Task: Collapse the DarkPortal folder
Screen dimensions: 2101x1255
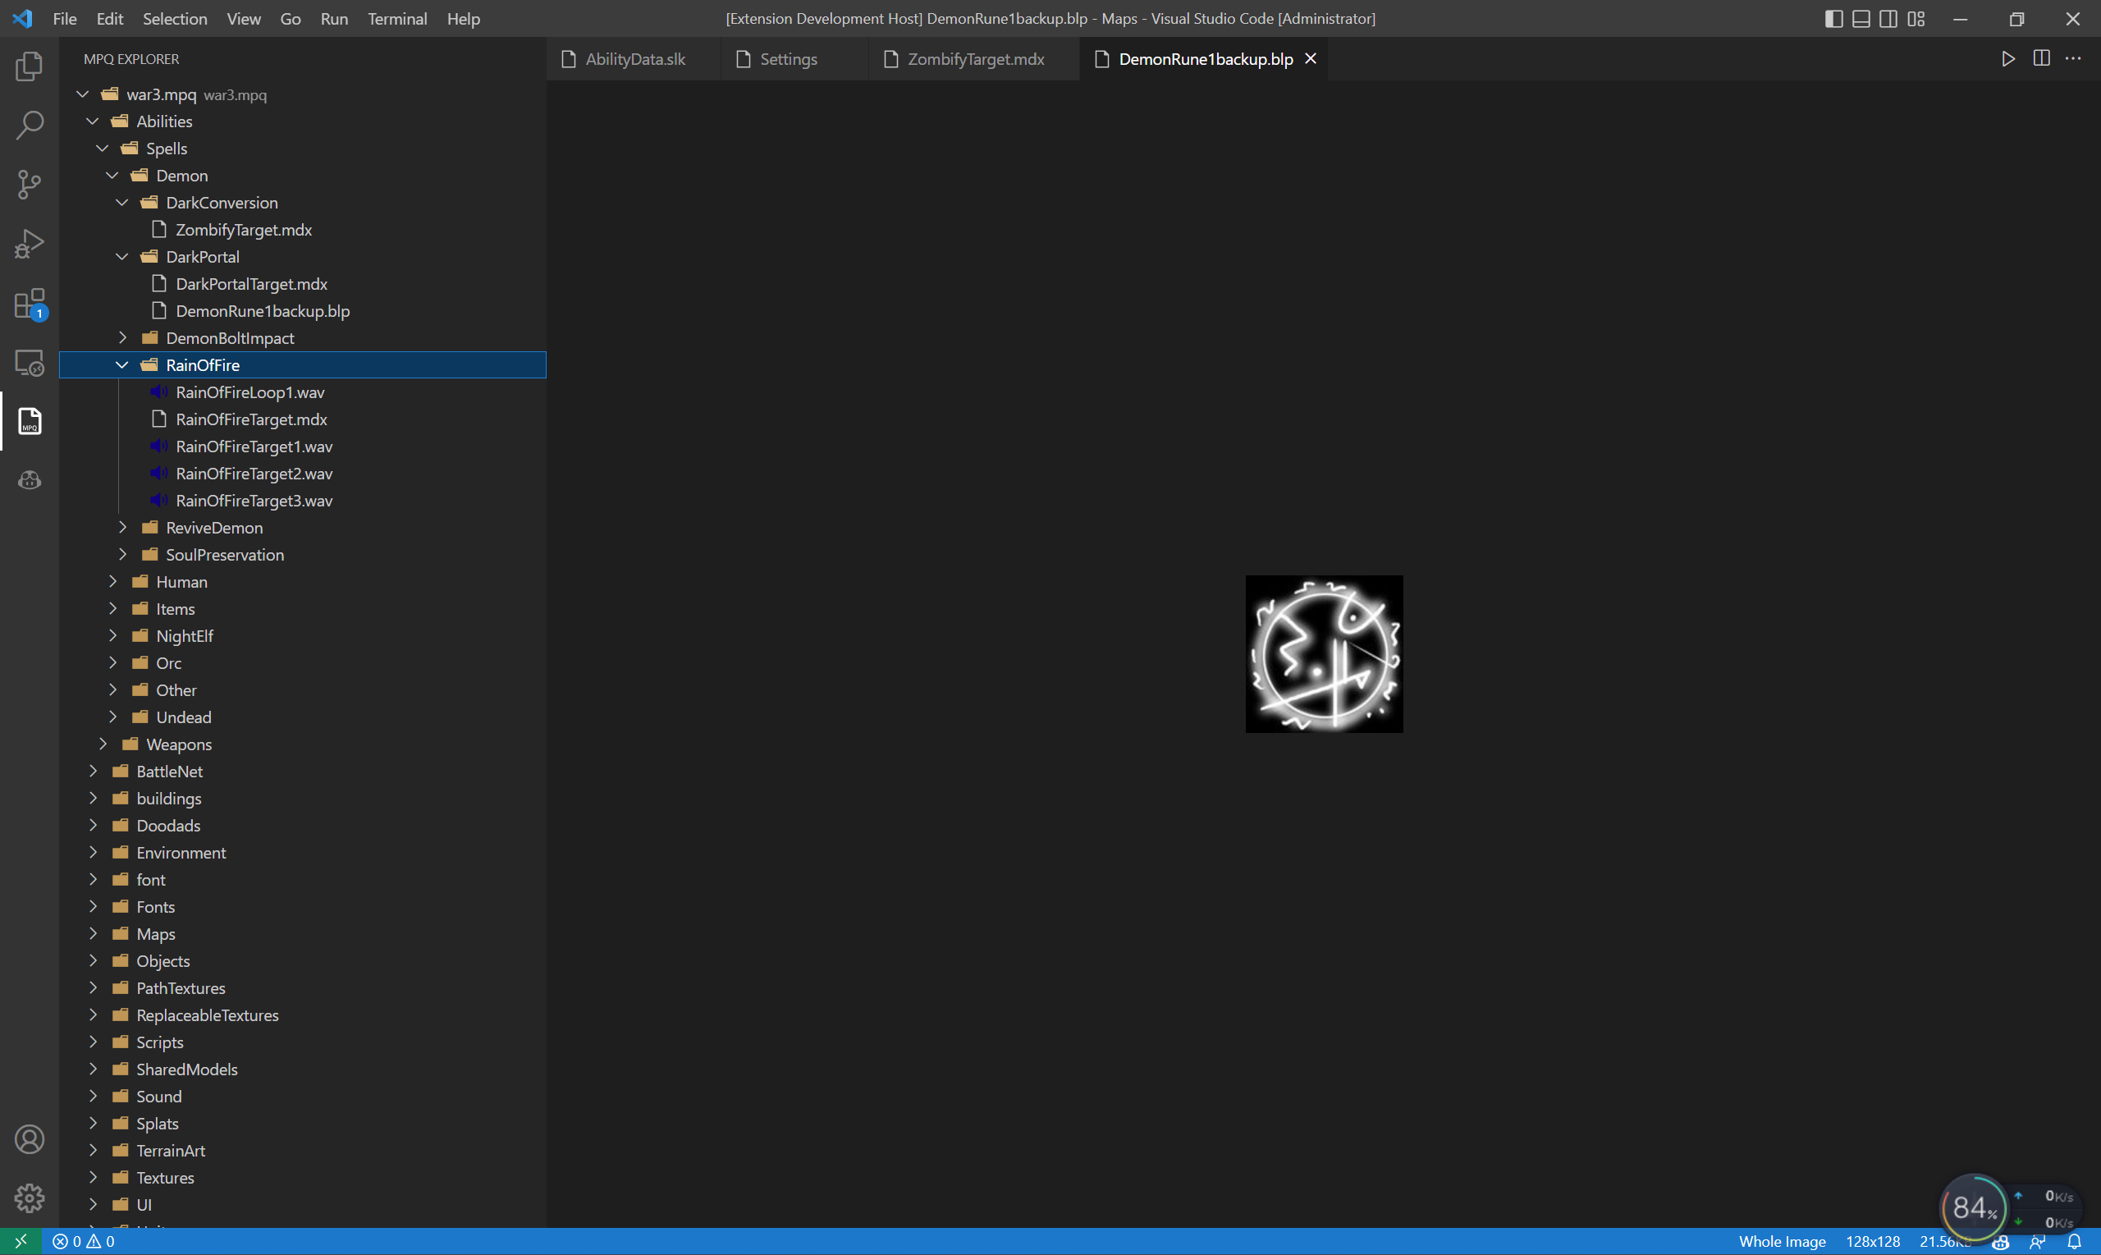Action: [x=122, y=257]
